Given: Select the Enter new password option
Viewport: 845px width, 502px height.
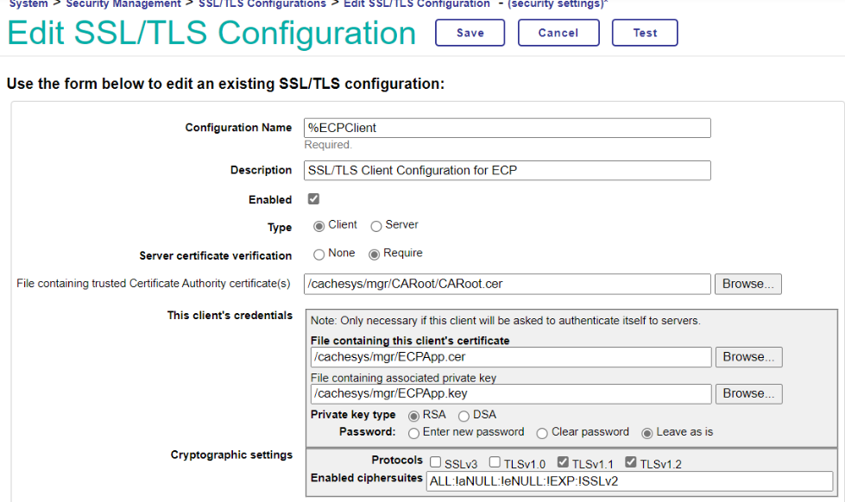Looking at the screenshot, I should pyautogui.click(x=414, y=433).
